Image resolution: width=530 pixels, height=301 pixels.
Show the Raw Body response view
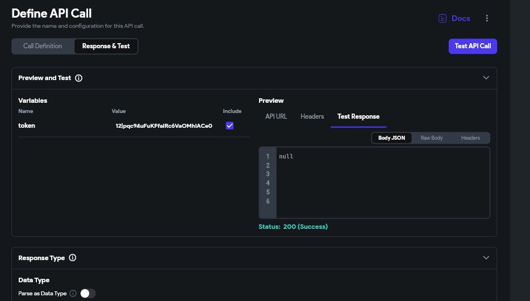click(x=431, y=138)
